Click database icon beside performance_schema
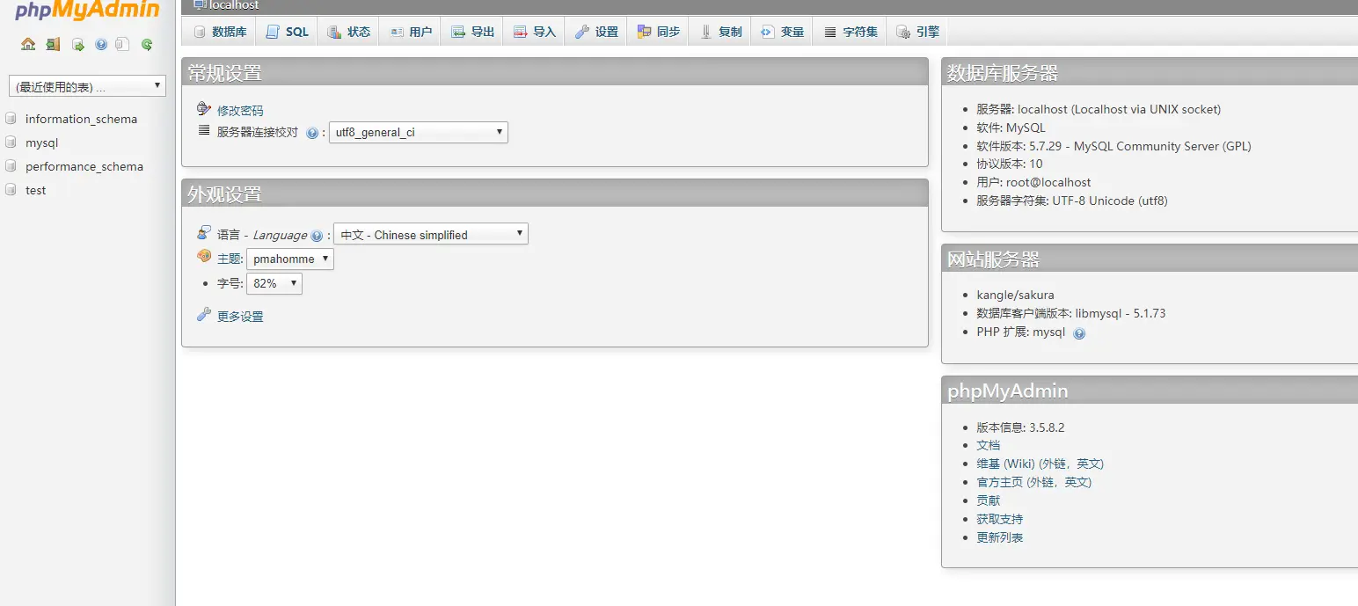 (11, 166)
